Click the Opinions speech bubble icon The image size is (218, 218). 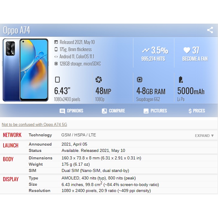tap(62, 111)
